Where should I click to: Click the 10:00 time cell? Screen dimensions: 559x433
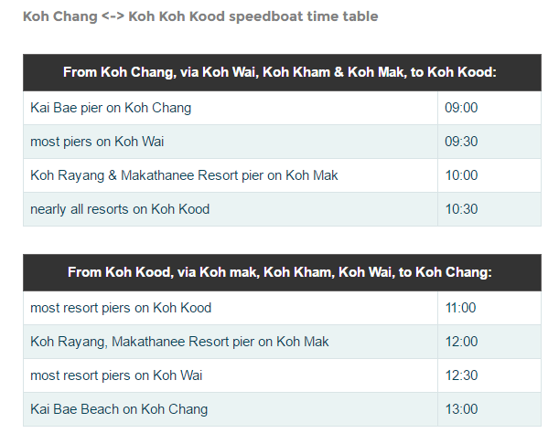489,175
